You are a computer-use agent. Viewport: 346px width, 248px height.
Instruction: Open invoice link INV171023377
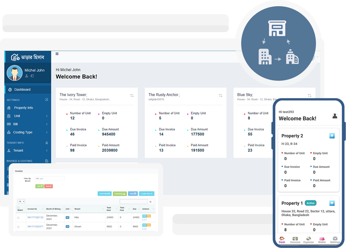(x=35, y=226)
